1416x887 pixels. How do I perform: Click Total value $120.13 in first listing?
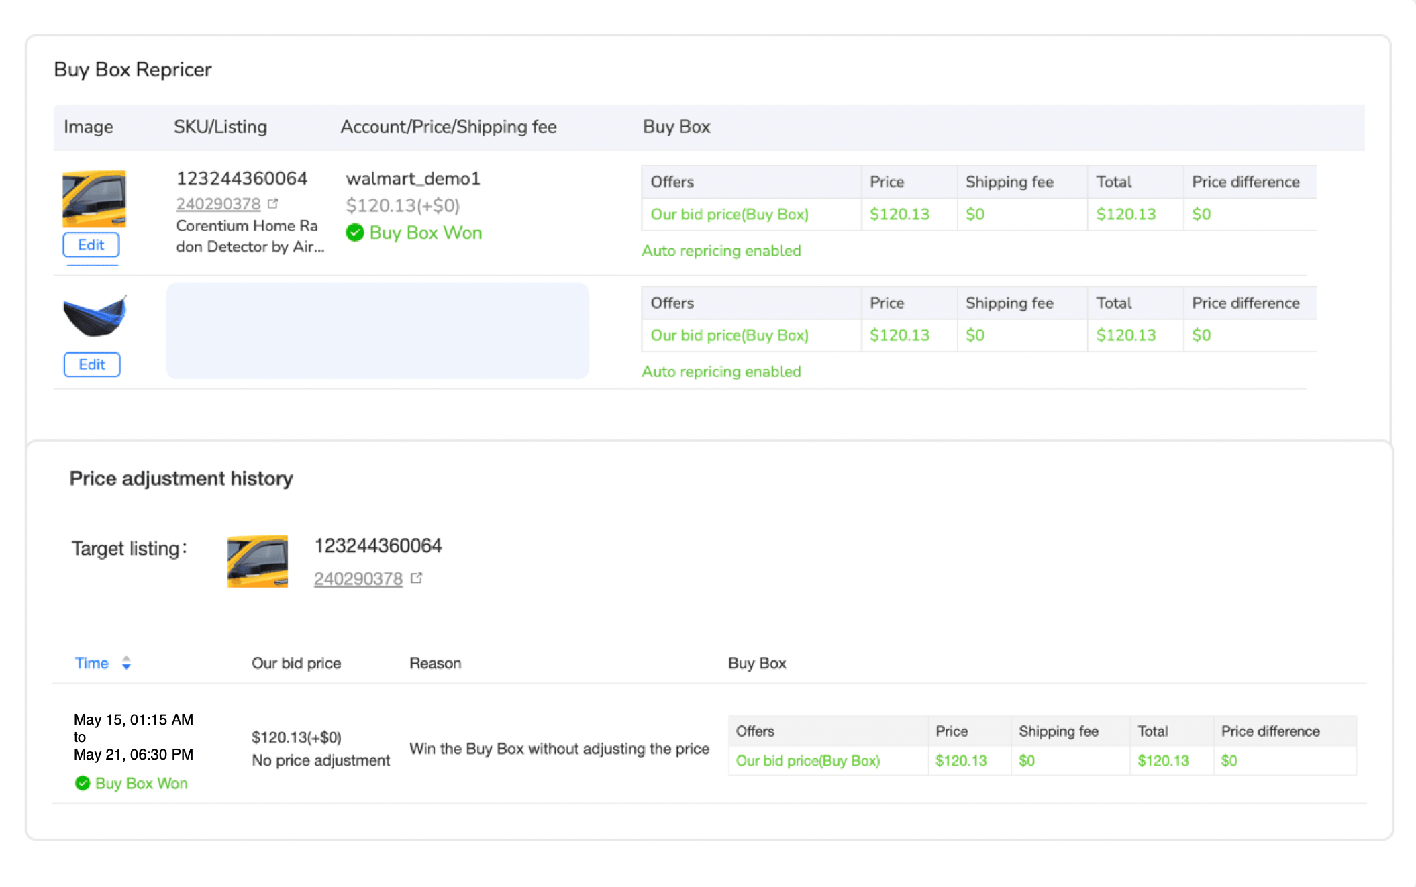pyautogui.click(x=1126, y=214)
